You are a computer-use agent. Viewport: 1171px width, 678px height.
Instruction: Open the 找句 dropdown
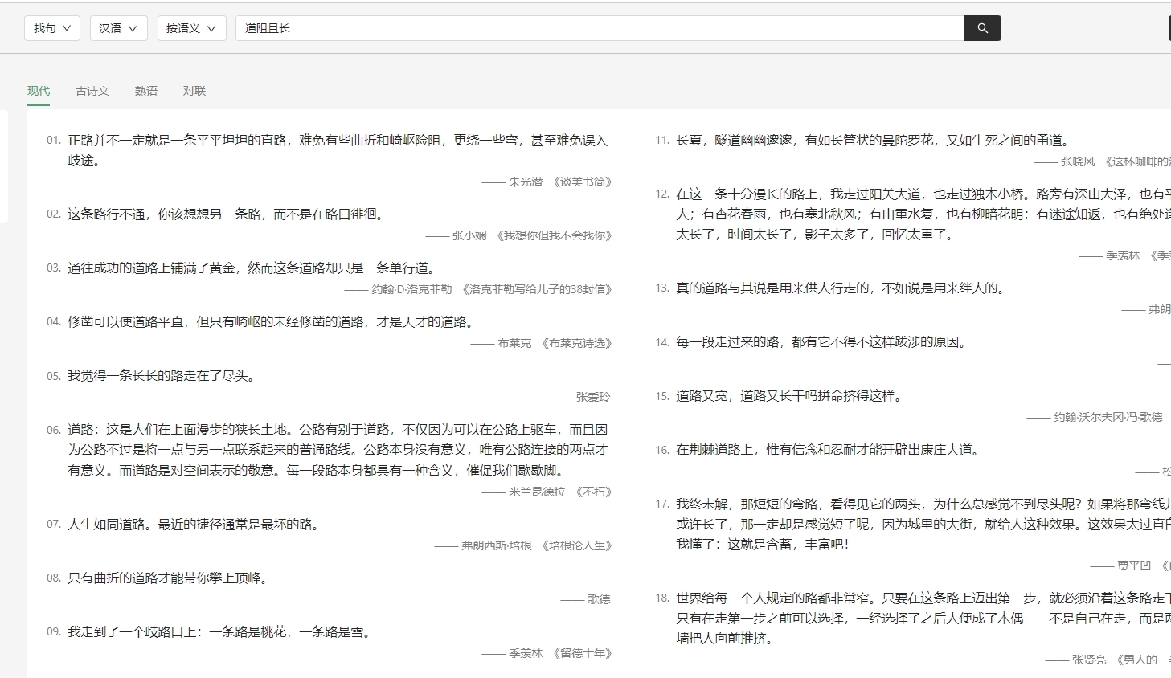tap(52, 28)
